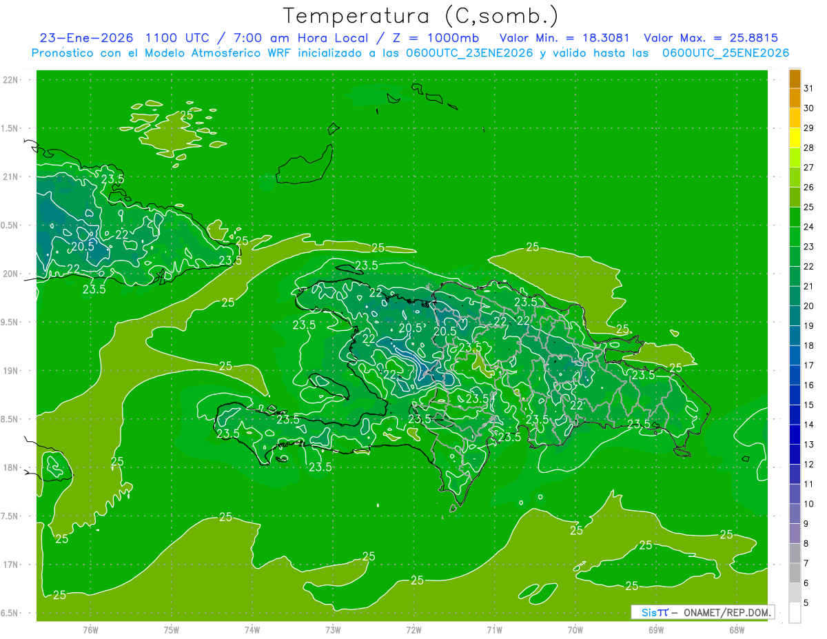The height and width of the screenshot is (639, 827).
Task: Click the colorbar label "31"
Action: click(x=809, y=88)
